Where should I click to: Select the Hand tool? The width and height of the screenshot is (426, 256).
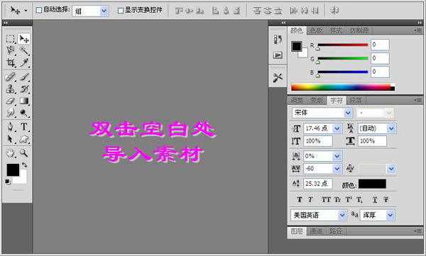[11, 153]
